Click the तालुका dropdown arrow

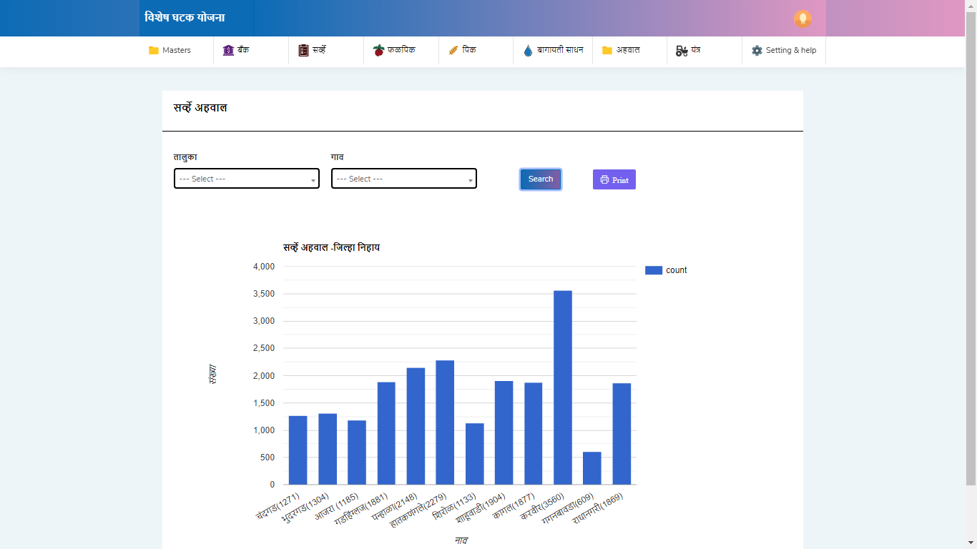coord(313,181)
